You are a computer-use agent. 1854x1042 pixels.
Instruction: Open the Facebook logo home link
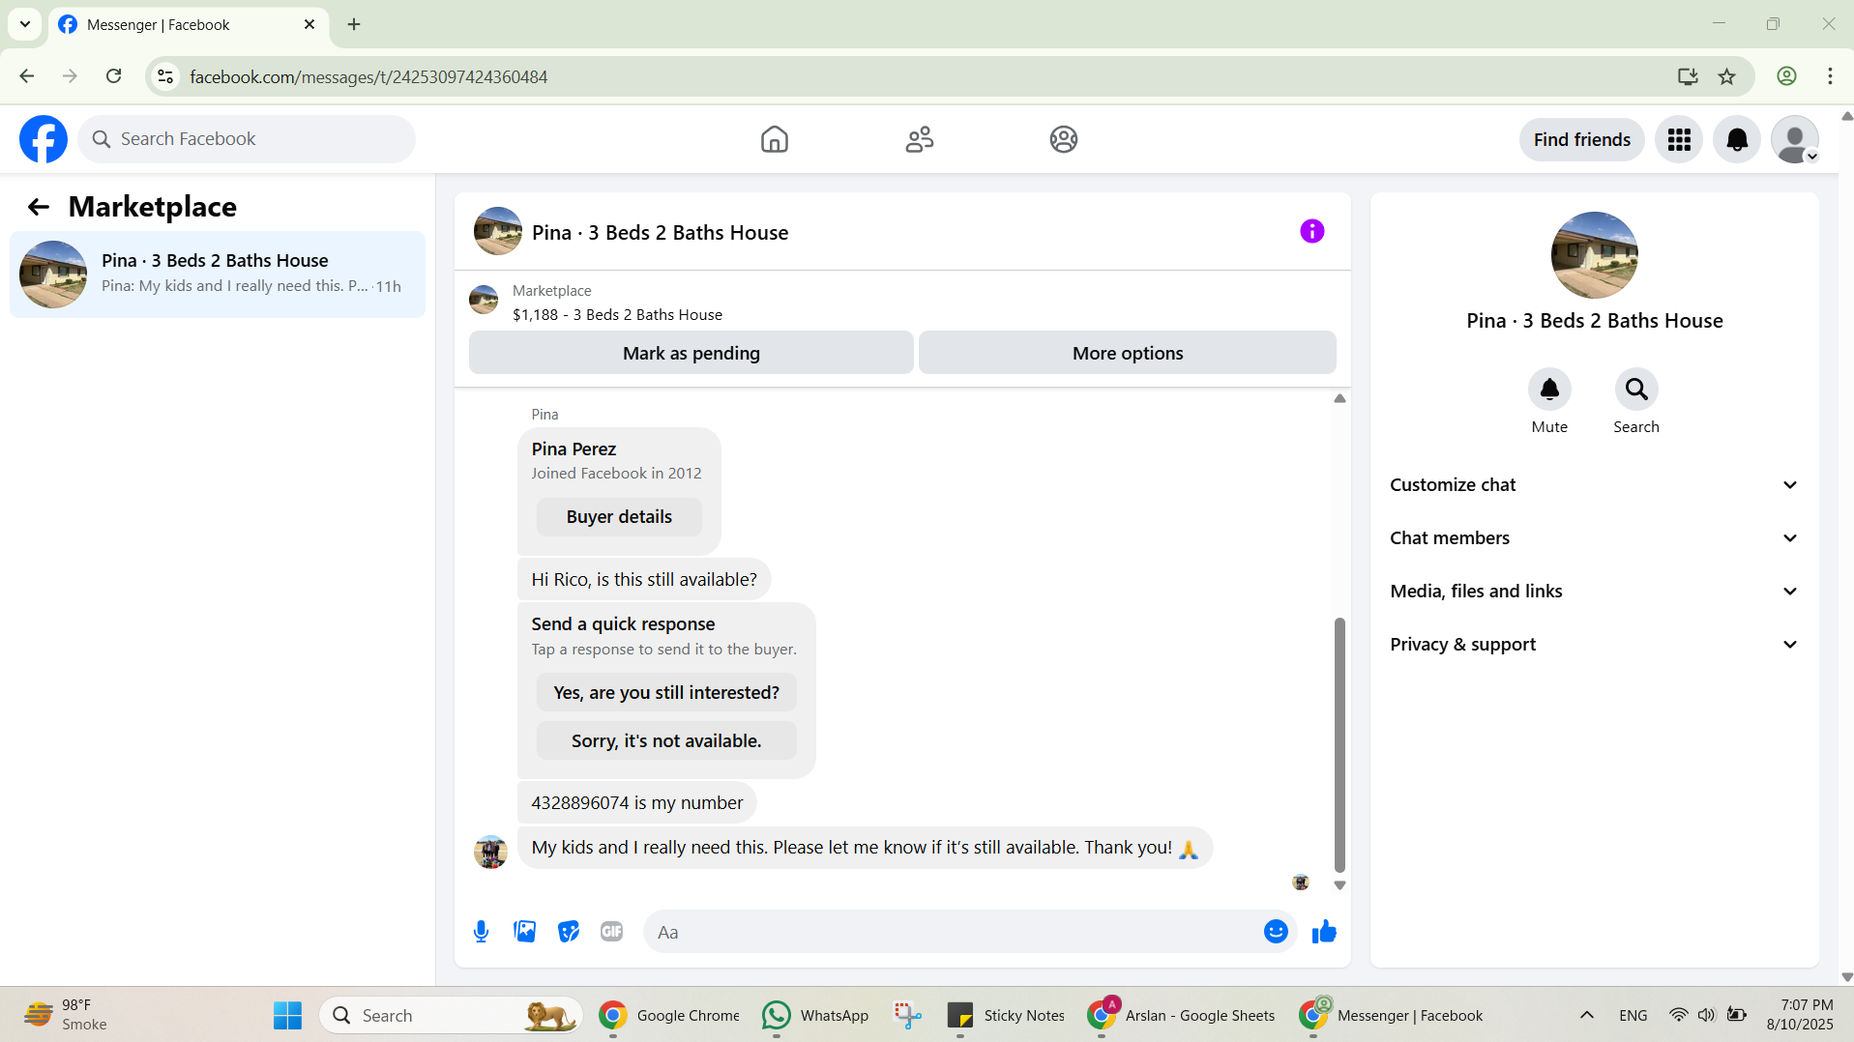44,139
